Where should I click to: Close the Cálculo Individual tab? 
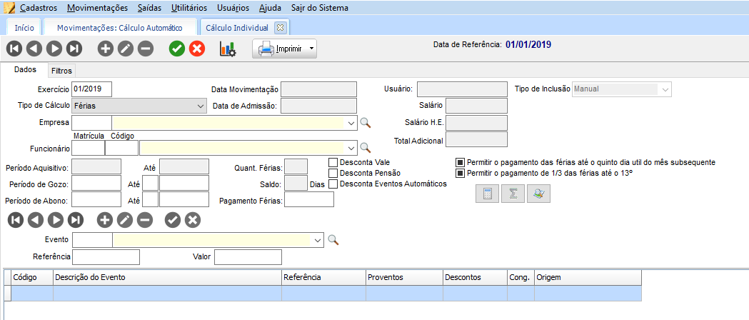(x=280, y=28)
